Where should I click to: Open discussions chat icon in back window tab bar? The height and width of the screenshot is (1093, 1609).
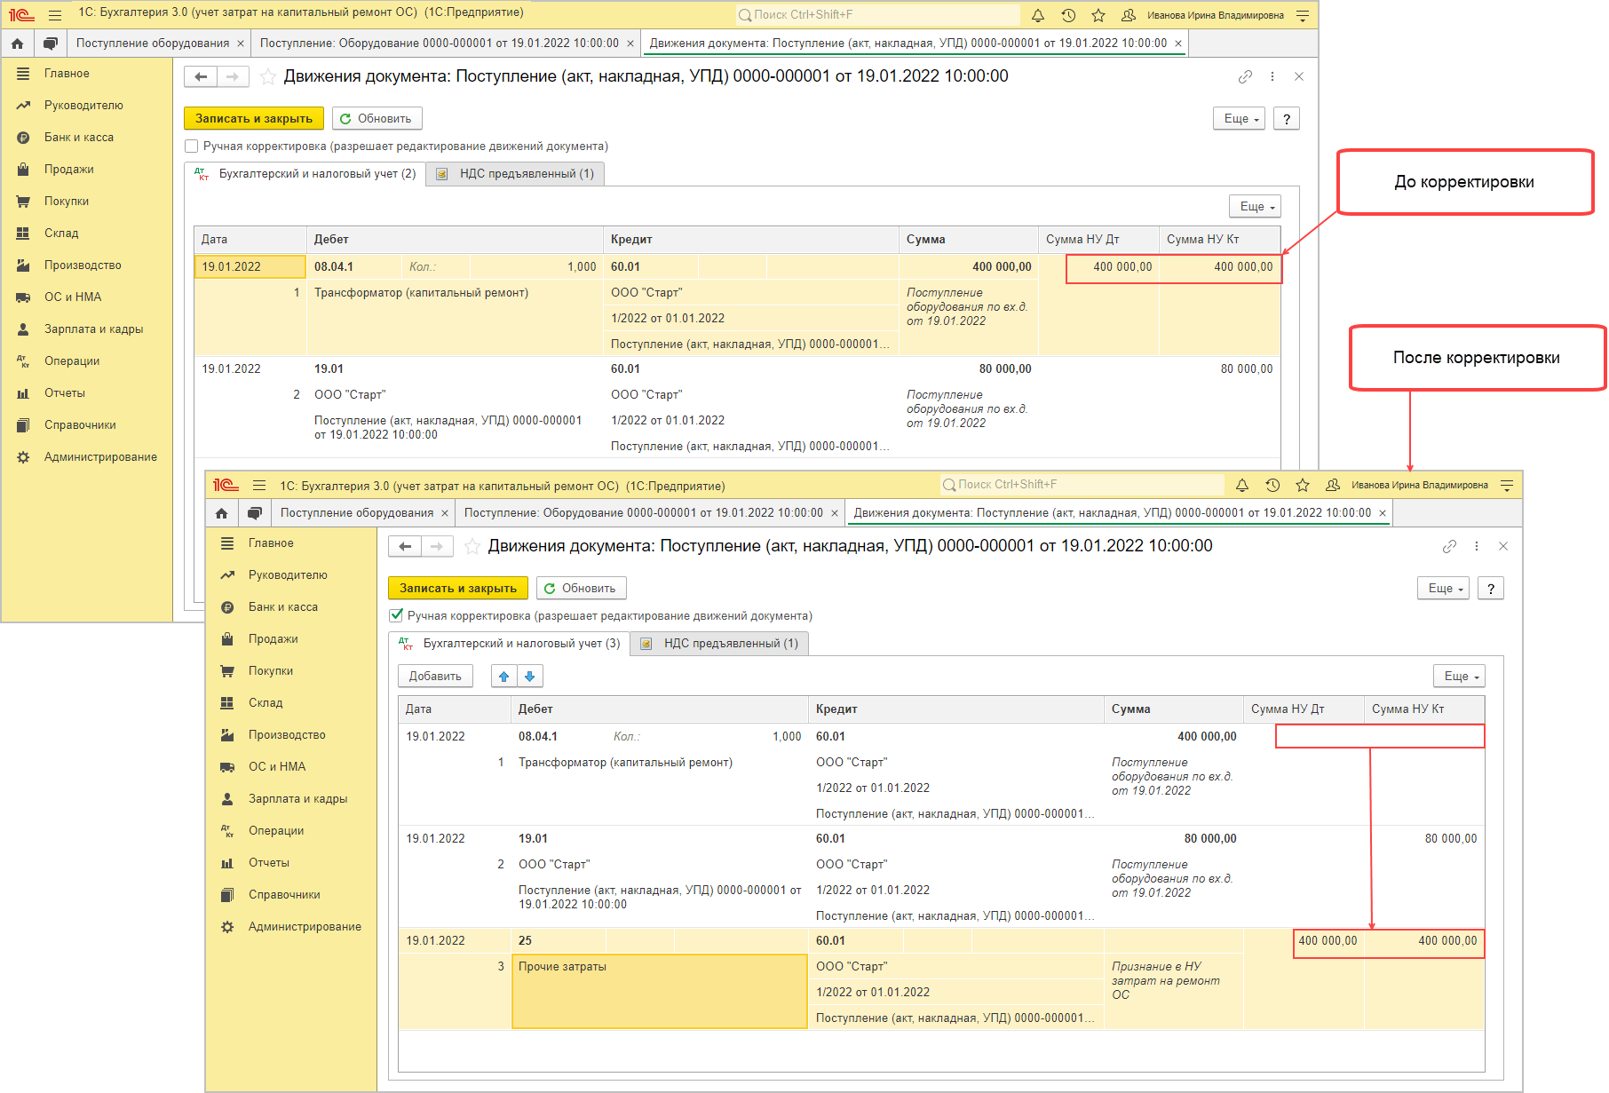pos(51,43)
